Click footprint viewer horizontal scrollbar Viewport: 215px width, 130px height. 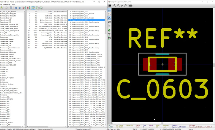[x=162, y=123]
